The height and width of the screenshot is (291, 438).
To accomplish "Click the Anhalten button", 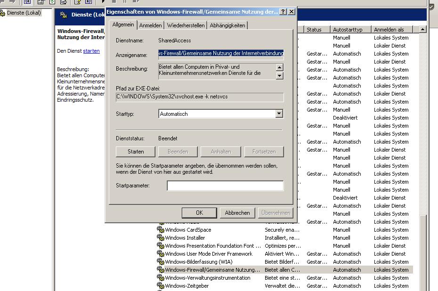I will tap(221, 152).
